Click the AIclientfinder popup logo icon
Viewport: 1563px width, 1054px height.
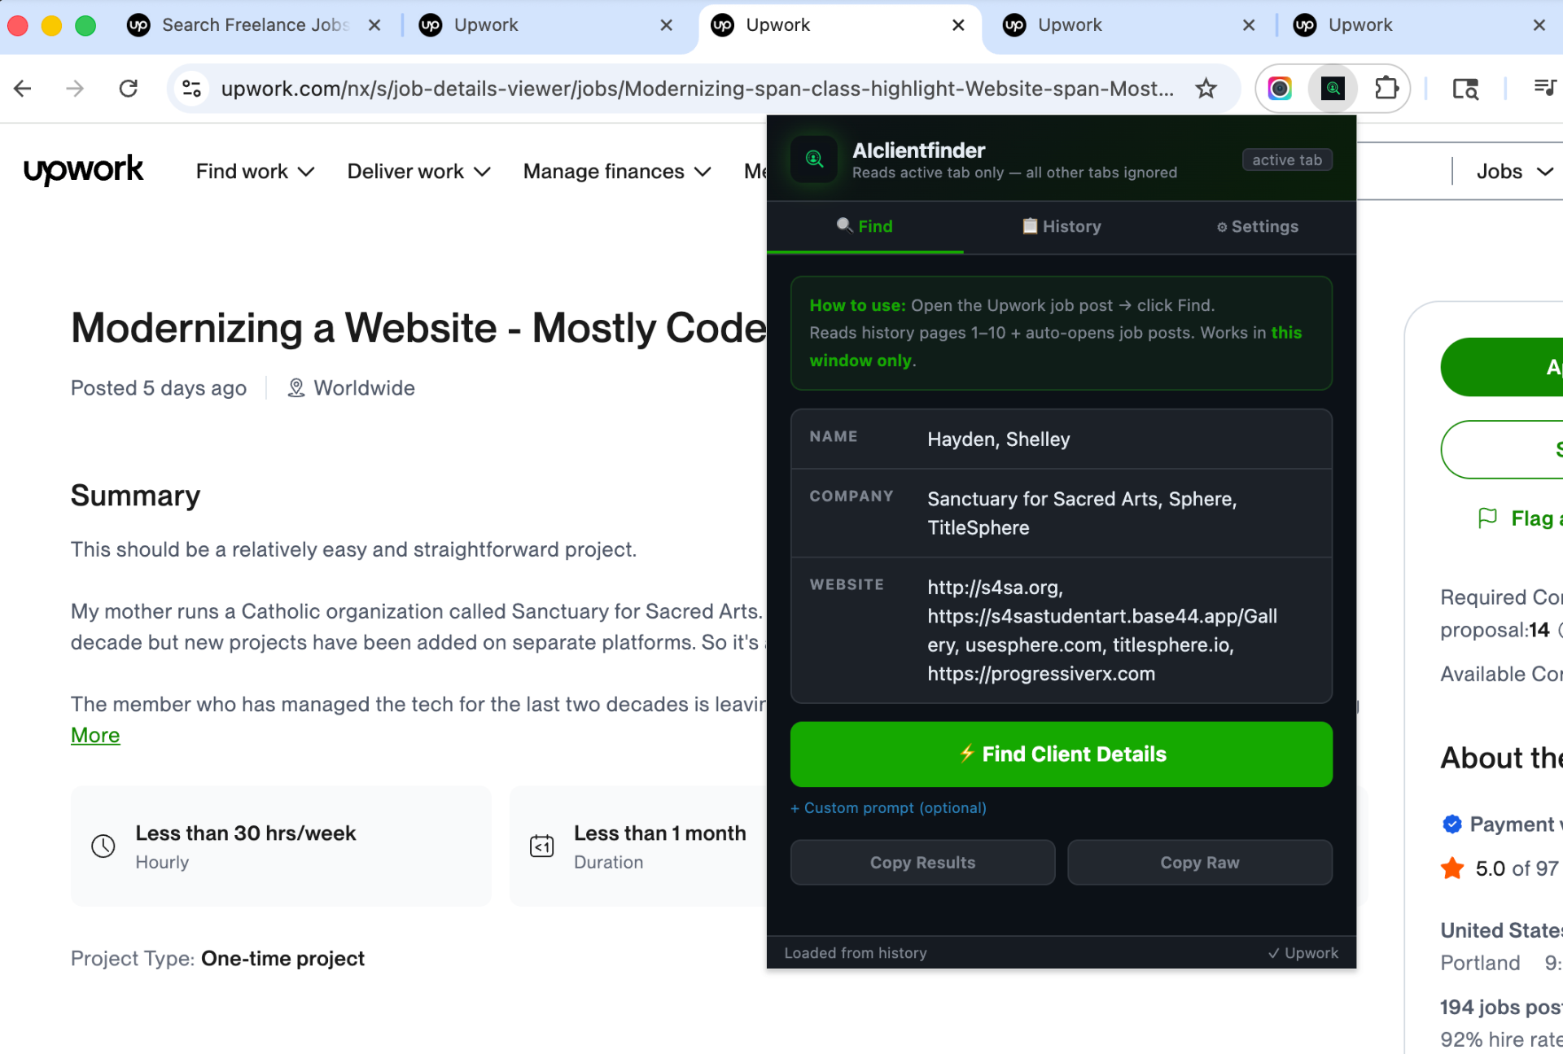[x=814, y=159]
